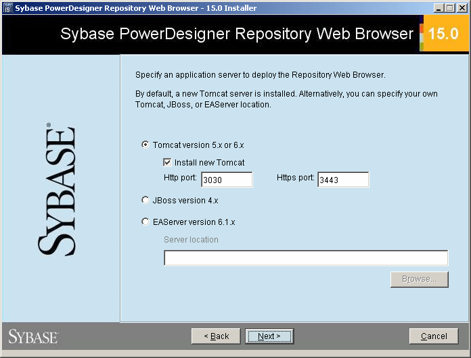Image resolution: width=471 pixels, height=358 pixels.
Task: Select Tomcat version 5.x or 6.x radio button
Action: (x=145, y=145)
